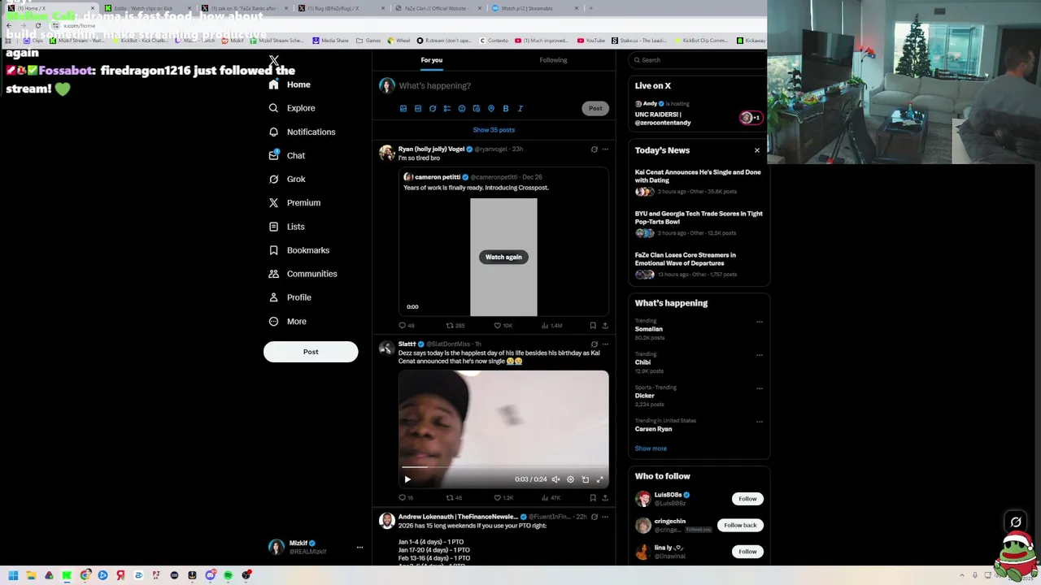Follow back cringechin

[740, 525]
